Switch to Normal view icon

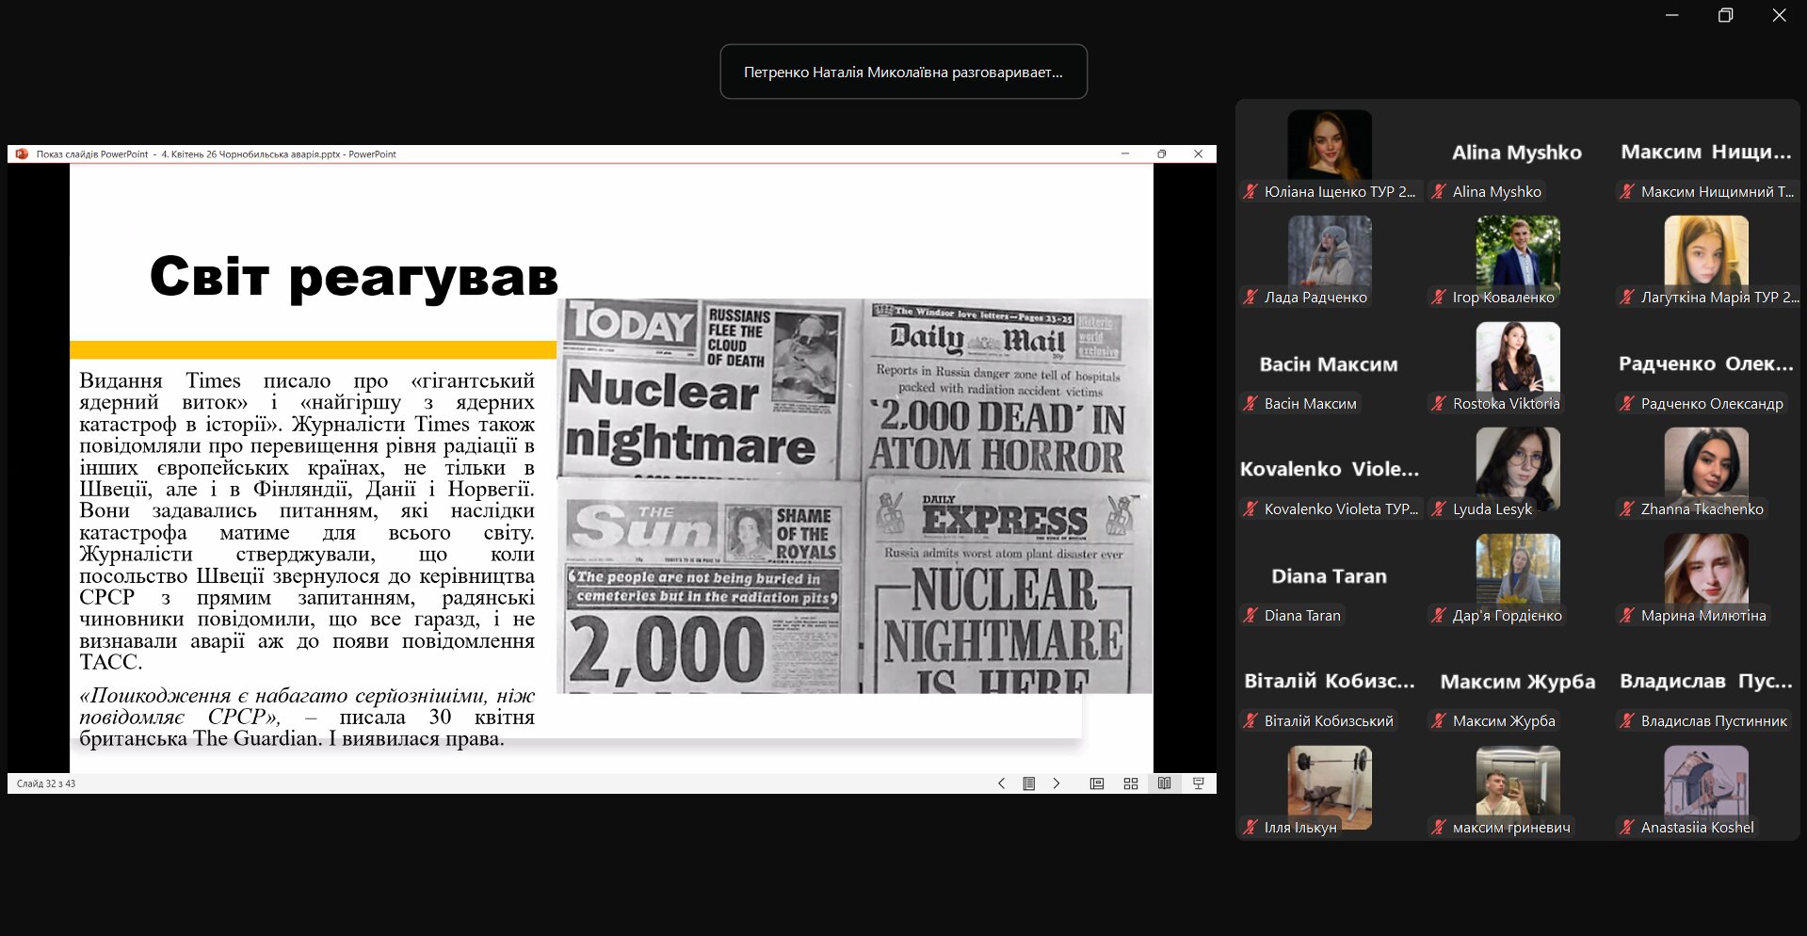tap(1097, 783)
